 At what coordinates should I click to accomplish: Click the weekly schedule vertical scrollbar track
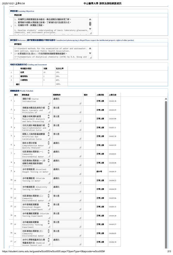(166, 175)
